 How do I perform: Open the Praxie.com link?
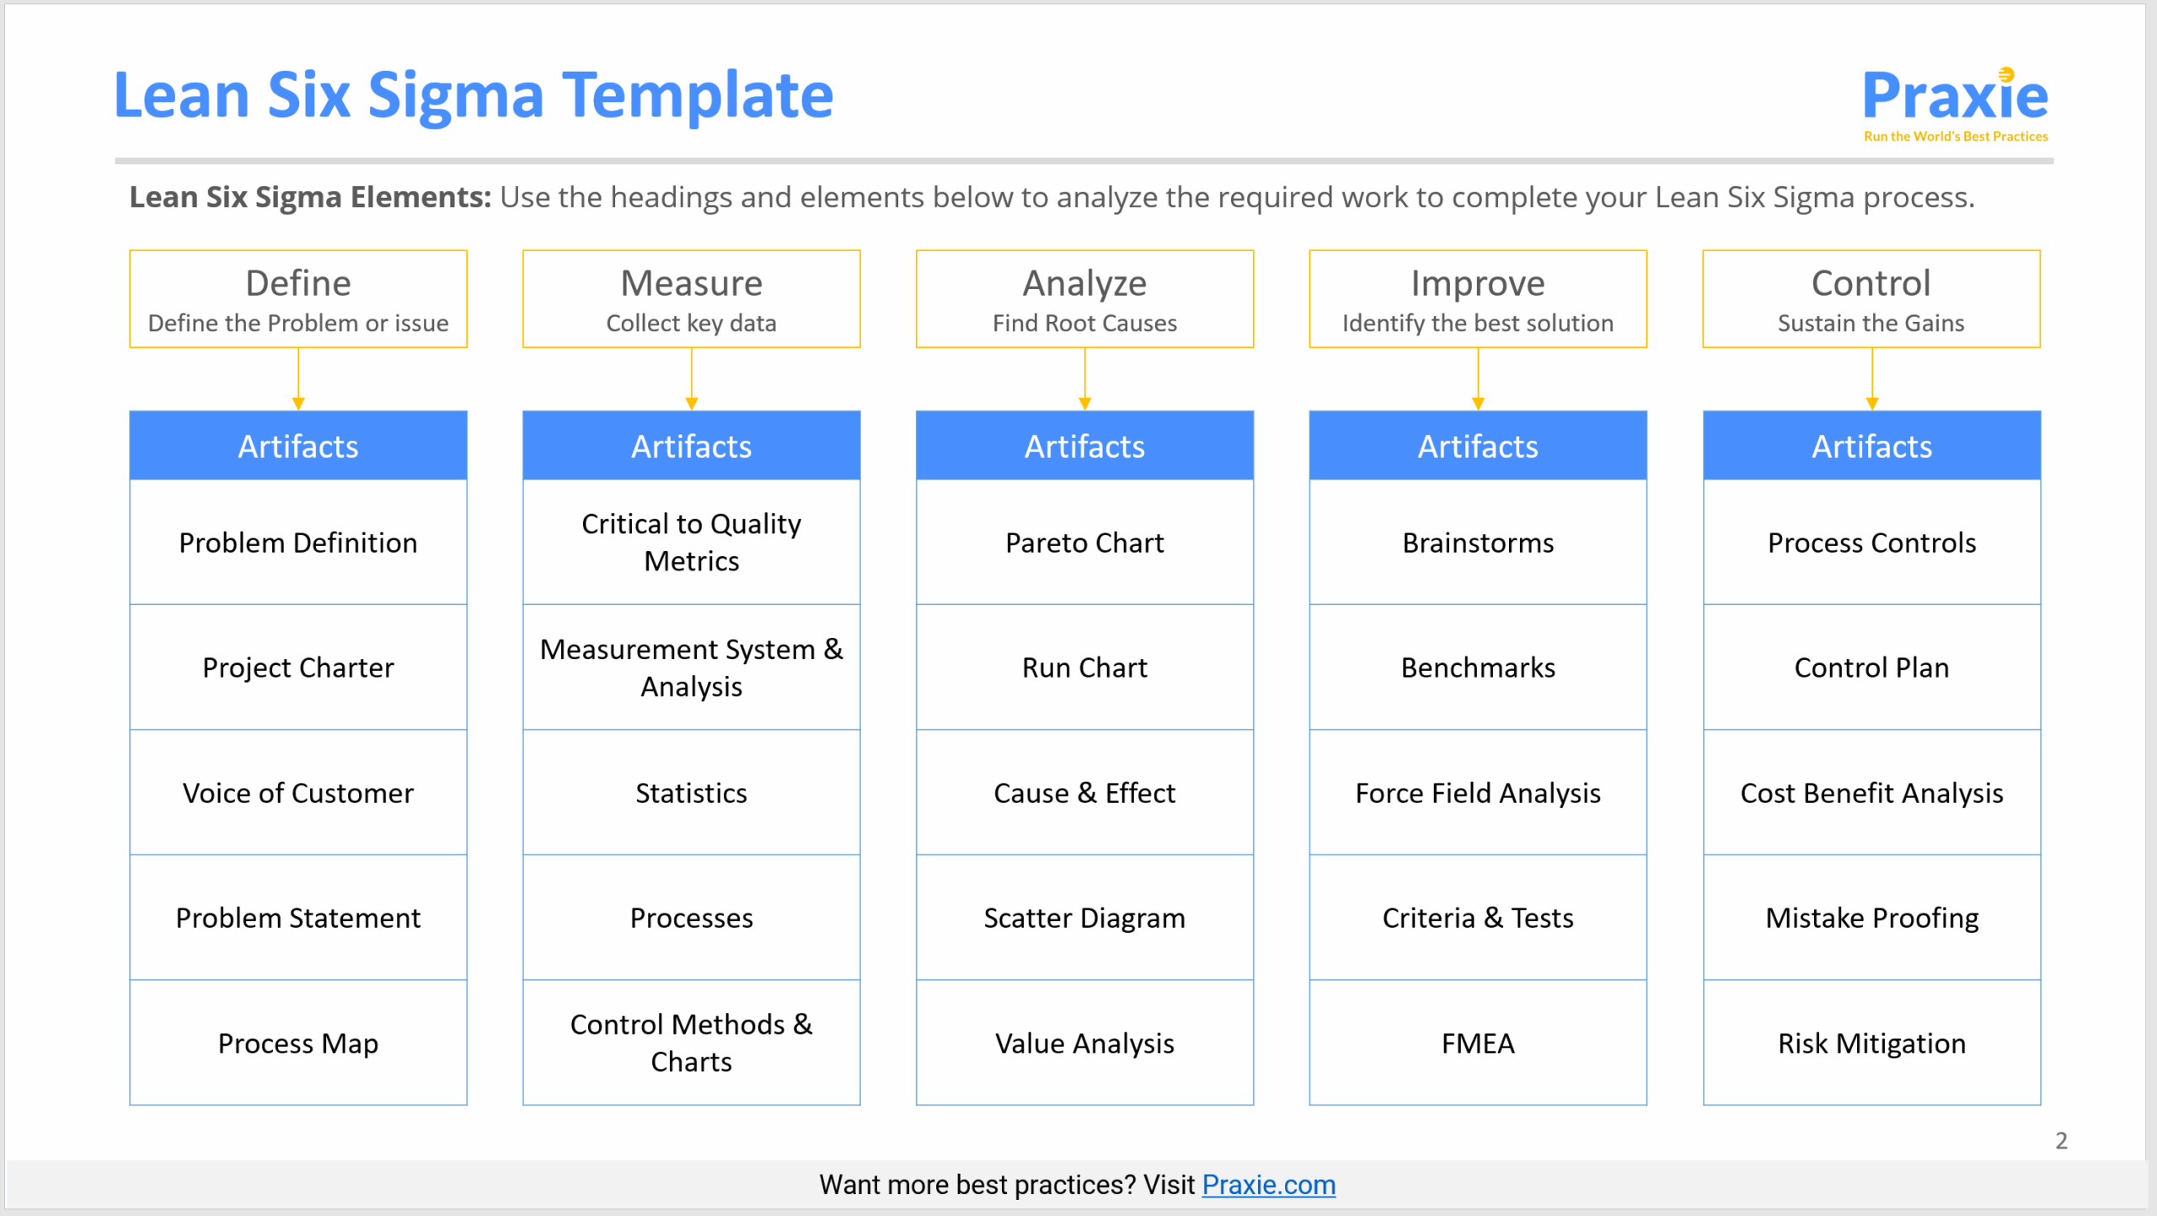click(1268, 1184)
